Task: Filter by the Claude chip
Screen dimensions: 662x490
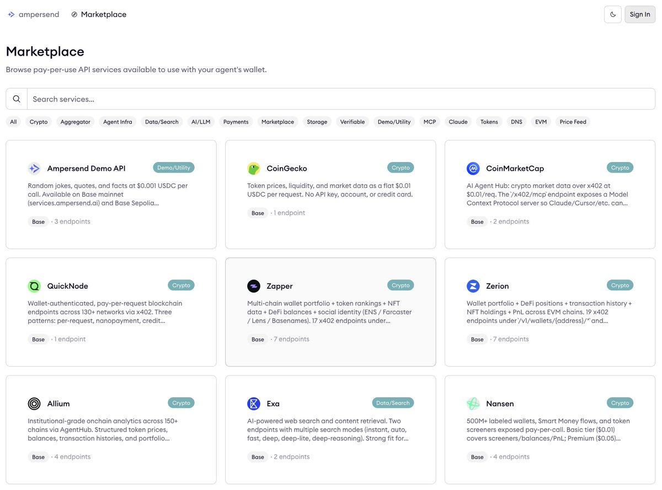Action: click(458, 122)
